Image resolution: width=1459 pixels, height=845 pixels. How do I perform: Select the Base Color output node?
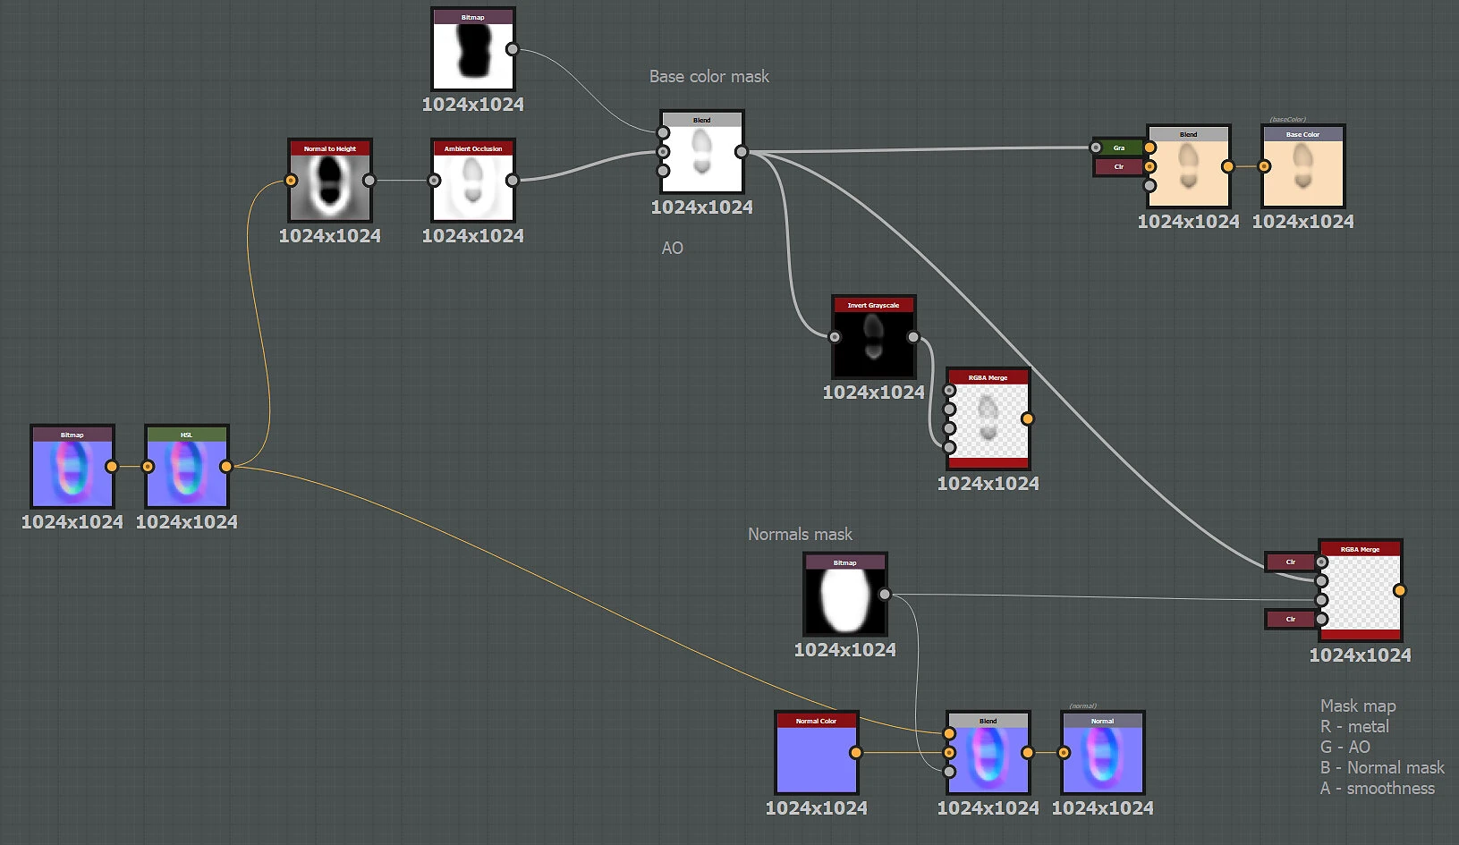coord(1303,166)
